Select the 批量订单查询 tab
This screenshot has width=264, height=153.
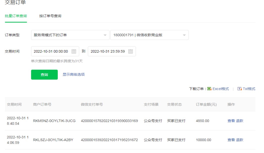pos(16,16)
